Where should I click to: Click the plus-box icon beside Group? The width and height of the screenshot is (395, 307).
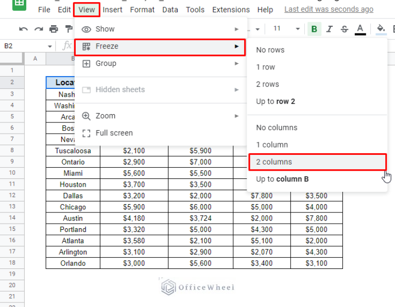point(86,64)
